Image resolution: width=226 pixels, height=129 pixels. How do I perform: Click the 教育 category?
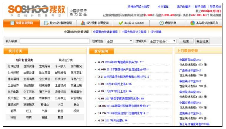pos(29,117)
